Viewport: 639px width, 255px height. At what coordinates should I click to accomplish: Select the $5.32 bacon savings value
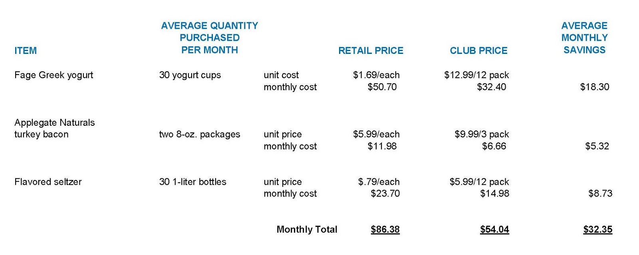597,146
